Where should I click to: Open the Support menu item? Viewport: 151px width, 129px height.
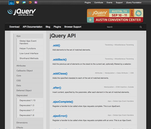point(119,3)
